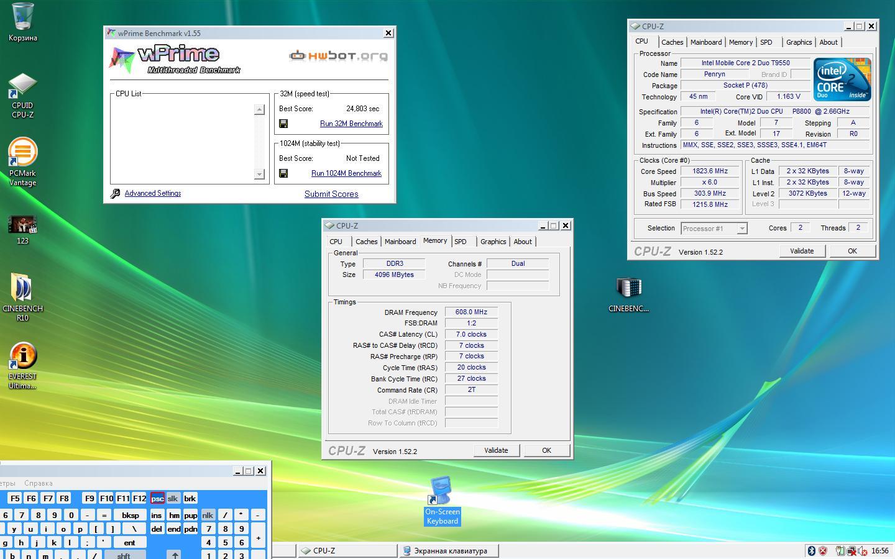Click the CPU-Z taskbar button
895x559 pixels.
[347, 550]
